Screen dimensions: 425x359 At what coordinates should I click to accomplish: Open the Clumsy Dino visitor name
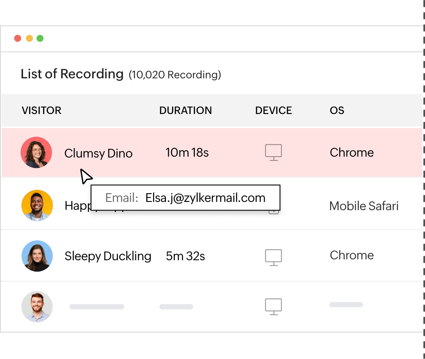98,153
